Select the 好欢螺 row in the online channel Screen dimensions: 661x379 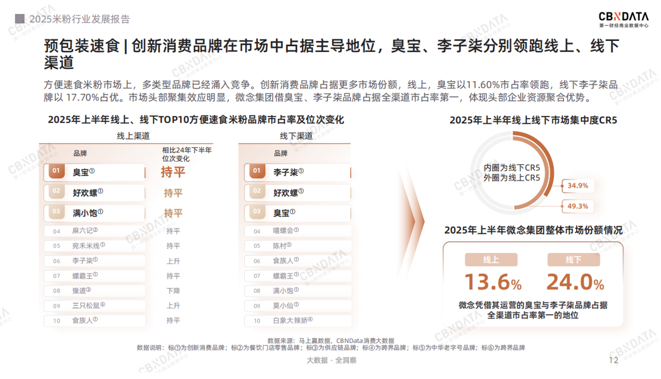click(95, 193)
